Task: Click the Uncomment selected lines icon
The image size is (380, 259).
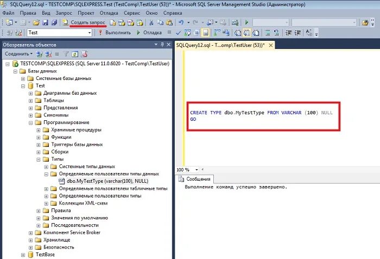Action: click(x=276, y=33)
